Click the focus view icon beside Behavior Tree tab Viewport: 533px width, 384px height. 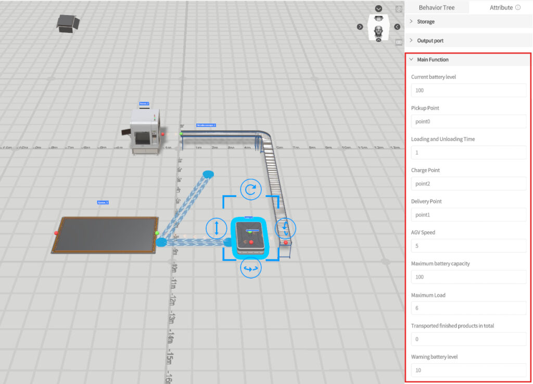coord(399,9)
